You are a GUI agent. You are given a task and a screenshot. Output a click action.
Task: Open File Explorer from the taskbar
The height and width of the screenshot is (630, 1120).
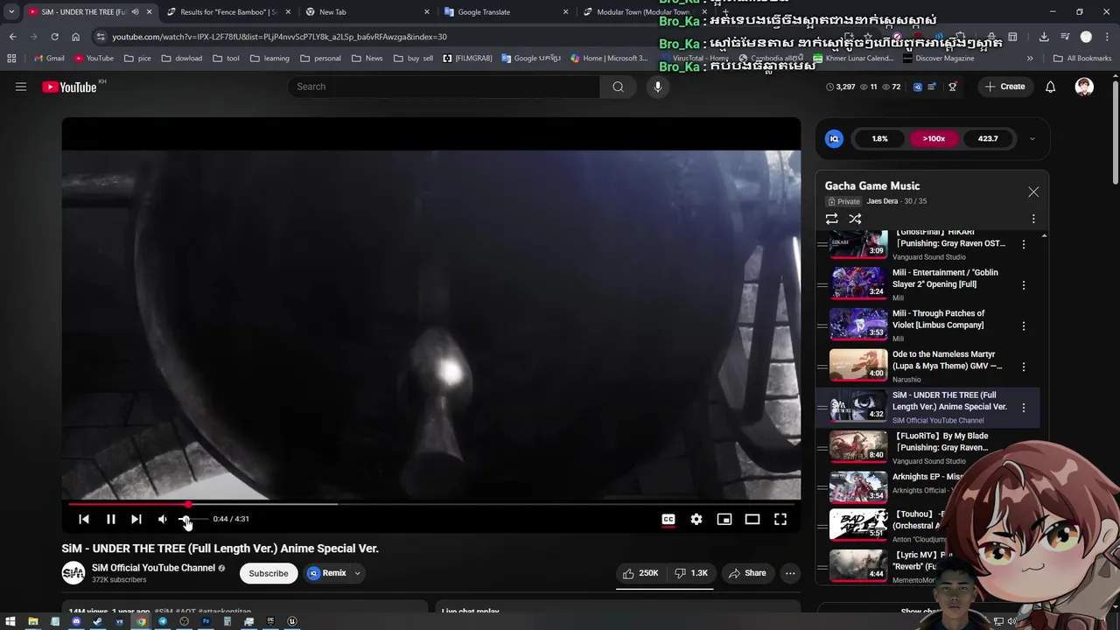click(x=32, y=621)
